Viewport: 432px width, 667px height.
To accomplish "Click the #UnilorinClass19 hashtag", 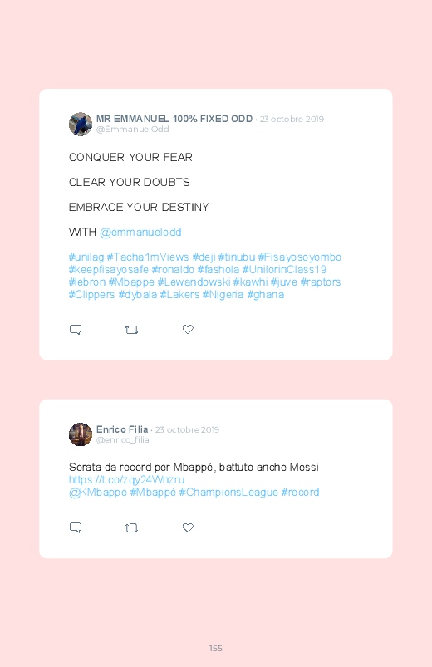I will (284, 270).
